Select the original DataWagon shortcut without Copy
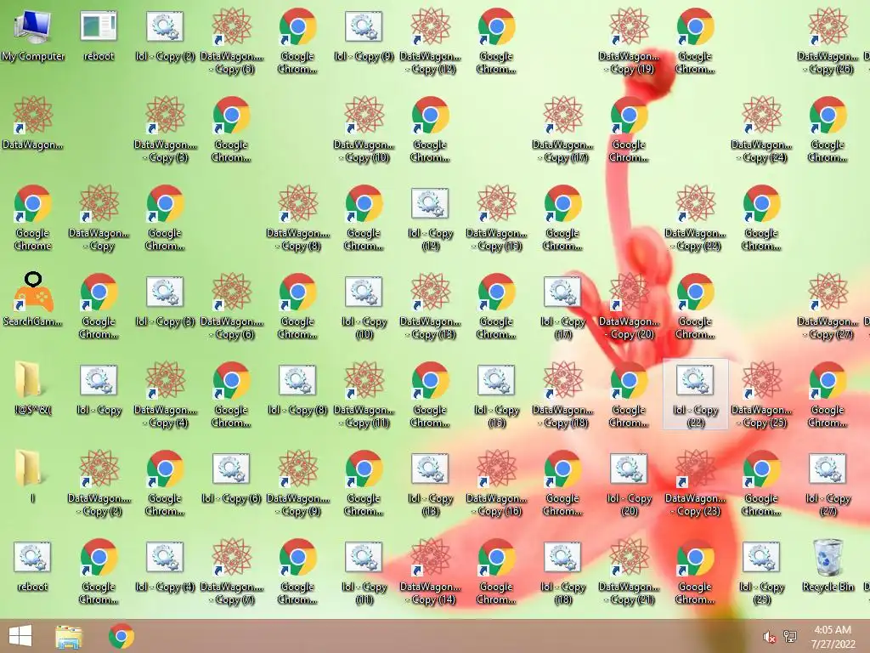Viewport: 870px width, 653px height. point(33,124)
